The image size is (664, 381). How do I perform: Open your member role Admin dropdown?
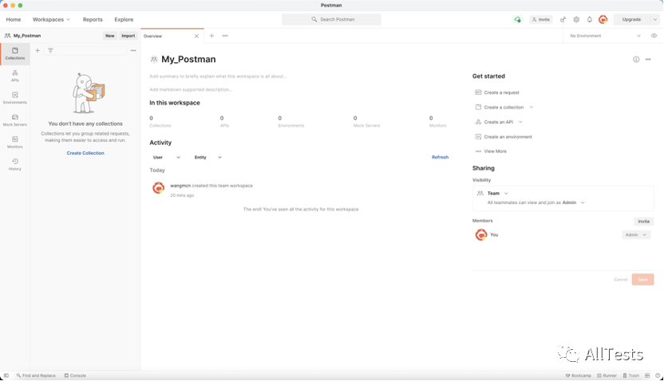[x=636, y=234]
